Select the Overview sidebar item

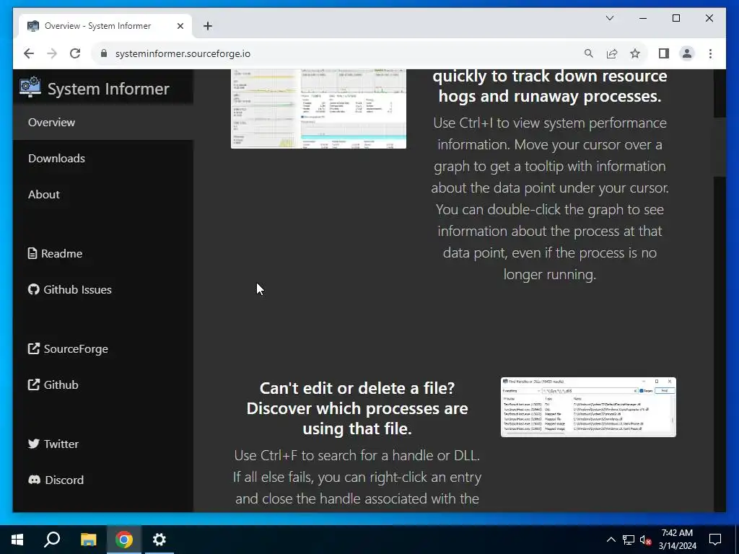[103, 122]
